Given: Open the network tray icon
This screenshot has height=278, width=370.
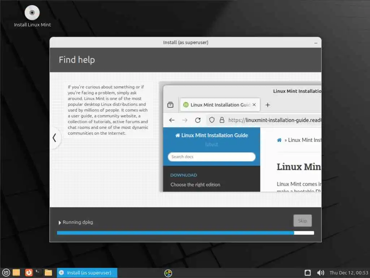Looking at the screenshot, I should (x=308, y=273).
